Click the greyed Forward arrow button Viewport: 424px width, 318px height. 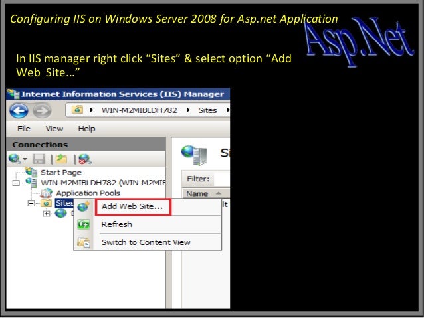tap(42, 110)
